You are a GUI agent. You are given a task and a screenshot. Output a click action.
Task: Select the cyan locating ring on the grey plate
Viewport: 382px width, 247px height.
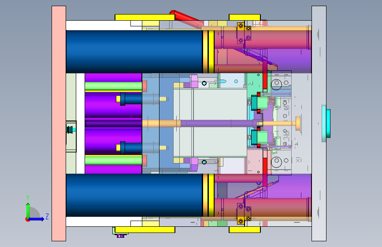point(326,123)
